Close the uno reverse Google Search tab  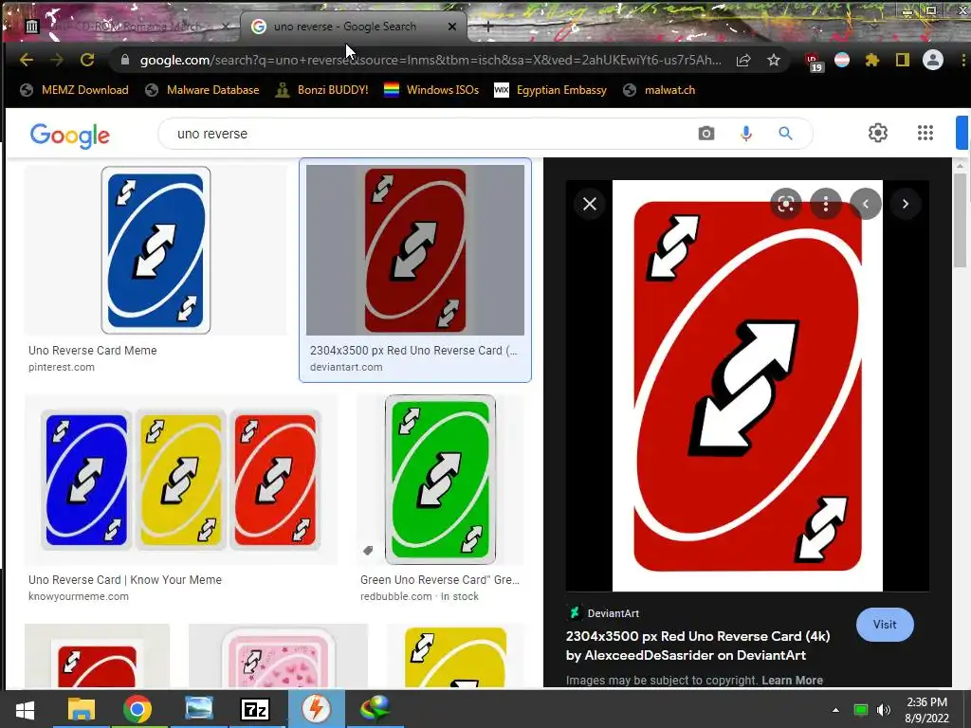coord(452,27)
